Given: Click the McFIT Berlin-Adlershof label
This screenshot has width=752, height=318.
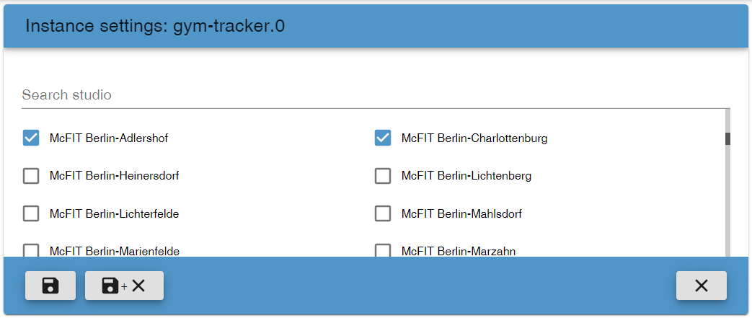Looking at the screenshot, I should [109, 138].
